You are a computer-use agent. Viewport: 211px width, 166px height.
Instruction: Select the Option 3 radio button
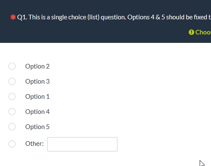[12, 81]
